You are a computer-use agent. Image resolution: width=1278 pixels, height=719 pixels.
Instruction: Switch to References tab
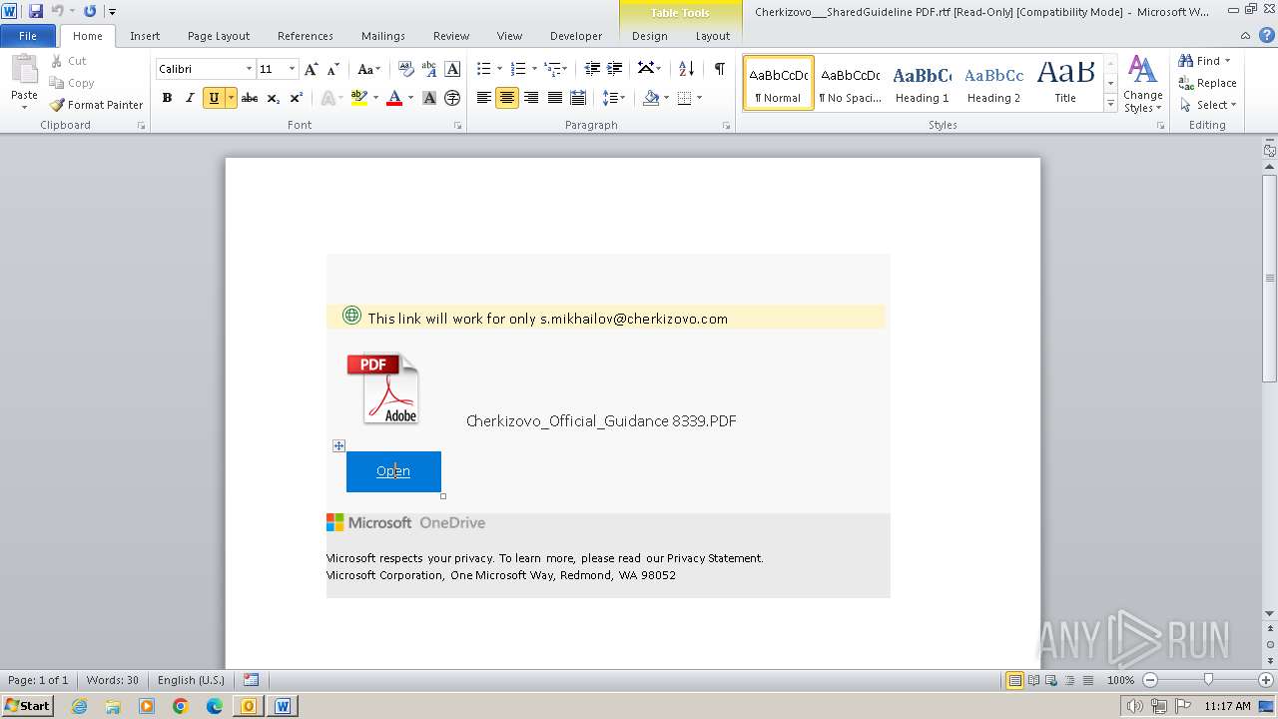pos(306,36)
